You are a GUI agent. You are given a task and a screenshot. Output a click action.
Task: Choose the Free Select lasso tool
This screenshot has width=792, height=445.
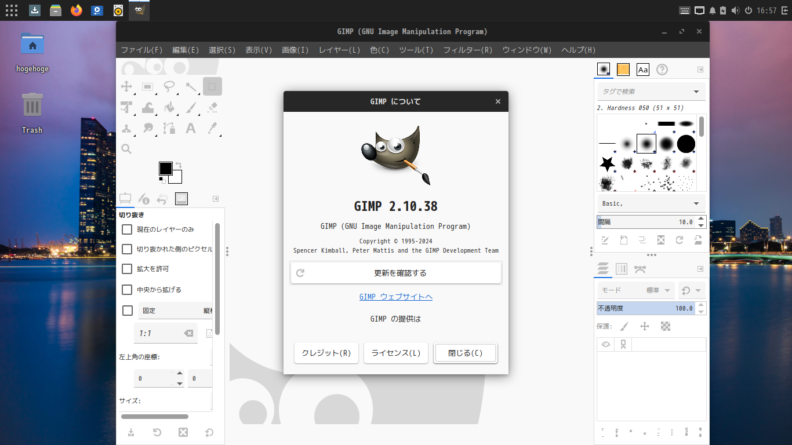pyautogui.click(x=169, y=87)
